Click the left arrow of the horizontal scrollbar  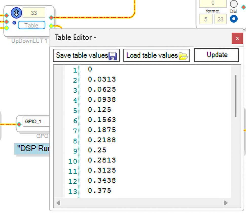pyautogui.click(x=58, y=203)
